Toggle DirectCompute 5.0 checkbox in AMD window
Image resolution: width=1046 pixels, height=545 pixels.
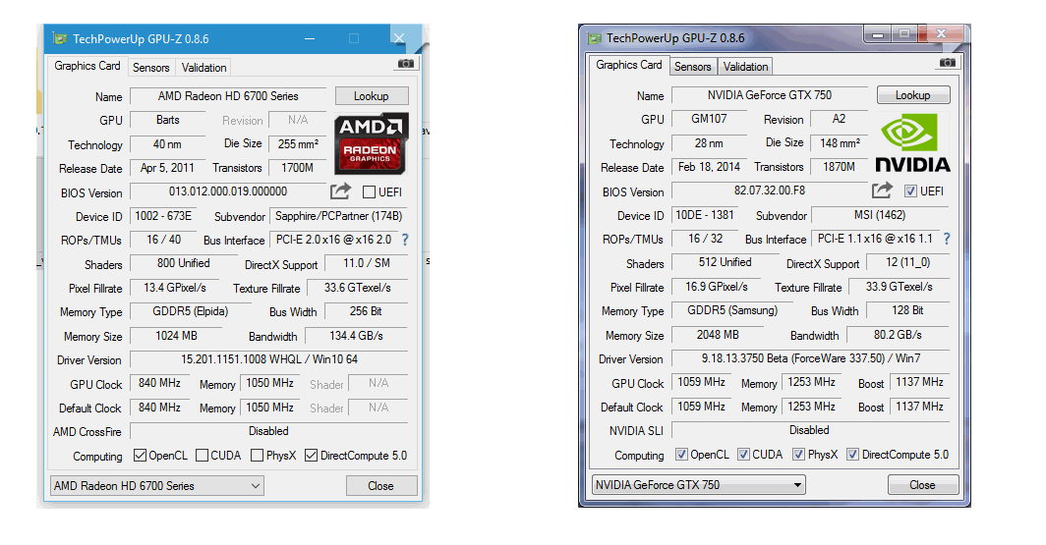tap(311, 455)
